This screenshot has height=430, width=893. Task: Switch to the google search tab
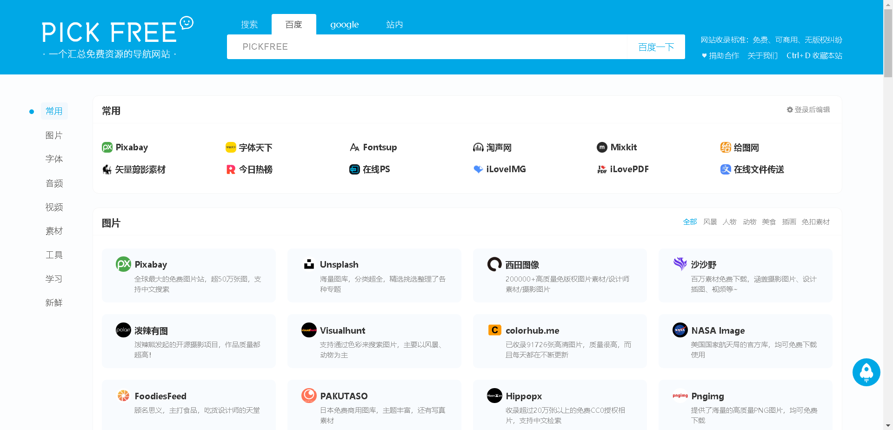pyautogui.click(x=344, y=24)
